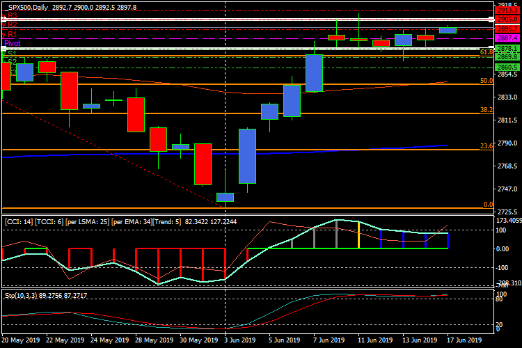522x348 pixels.
Task: Click the 0.00 CCI scale value
Action: pyautogui.click(x=503, y=248)
